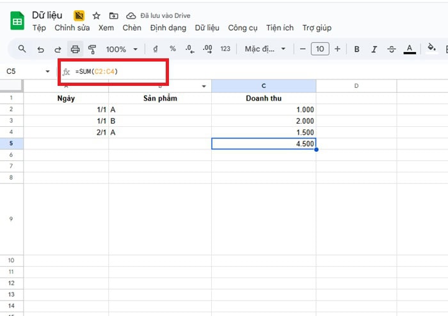
Task: Expand the C5 name box dropdown
Action: tap(47, 71)
